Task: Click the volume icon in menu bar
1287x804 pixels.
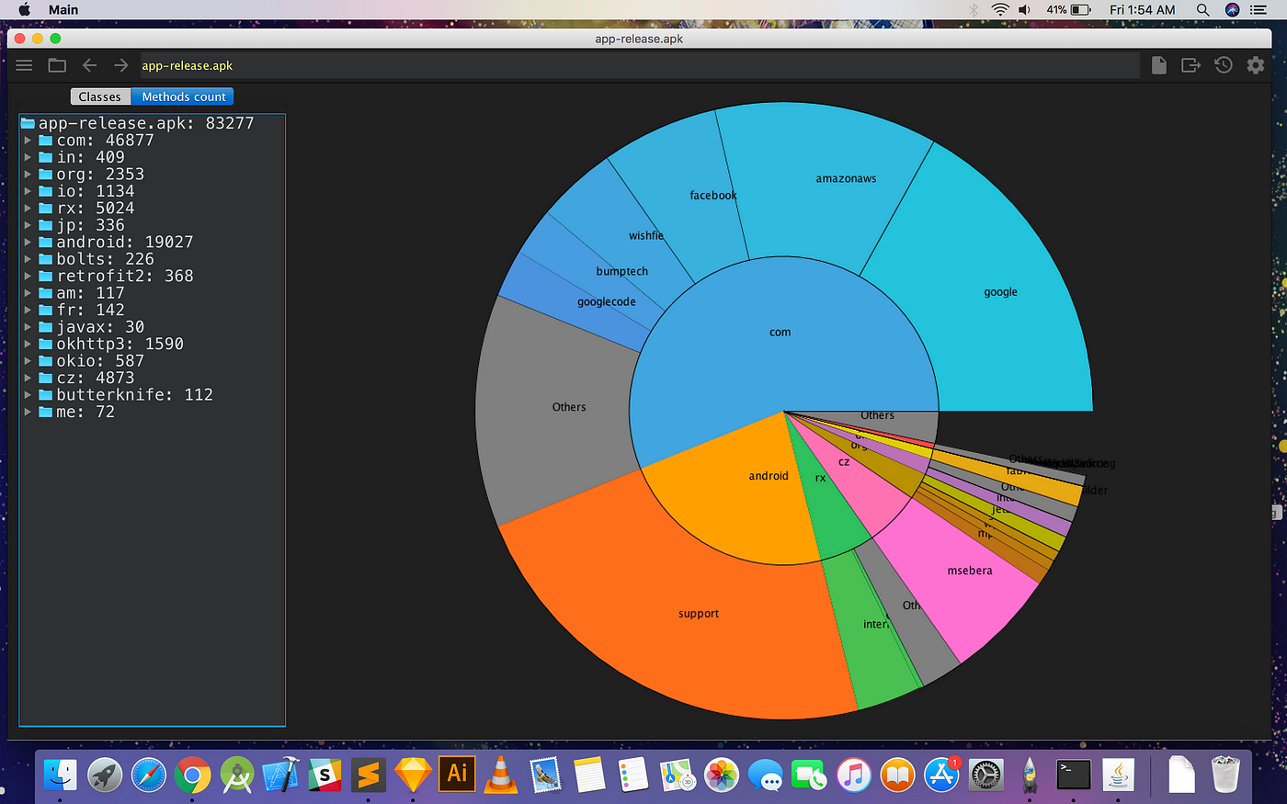Action: click(1025, 9)
